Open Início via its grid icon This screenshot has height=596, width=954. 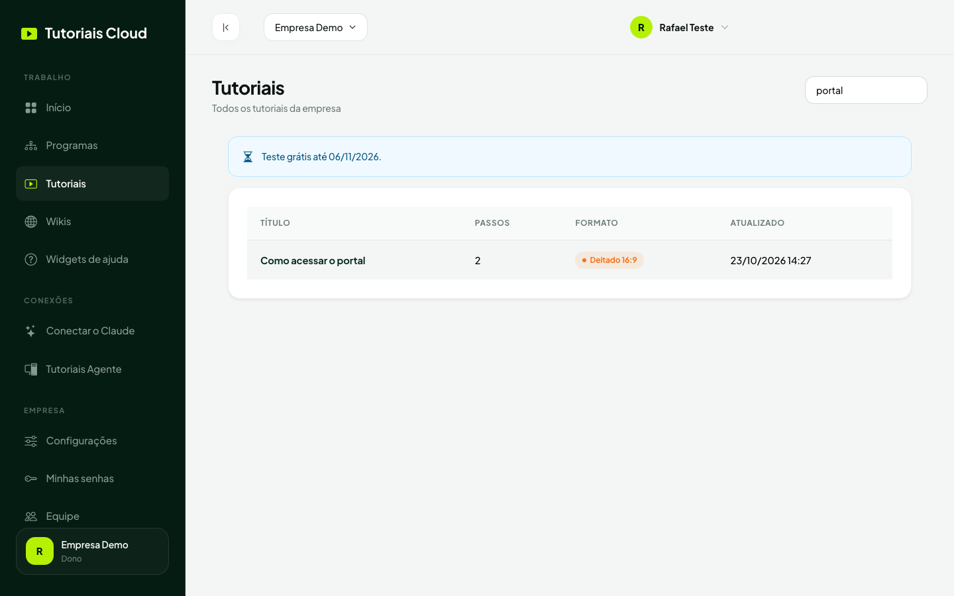(x=31, y=108)
